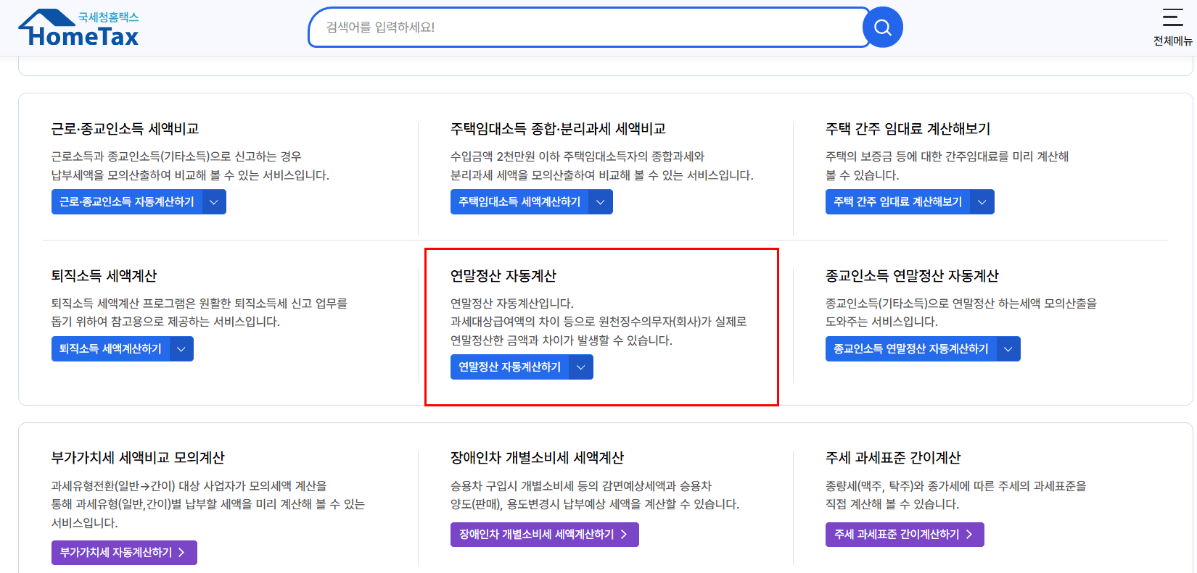Click heading 주세 과세표준 간이계산
Image resolution: width=1197 pixels, height=573 pixels.
[x=893, y=458]
